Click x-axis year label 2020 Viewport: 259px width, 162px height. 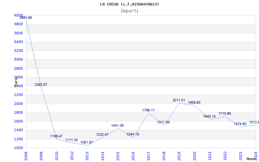(x=195, y=156)
